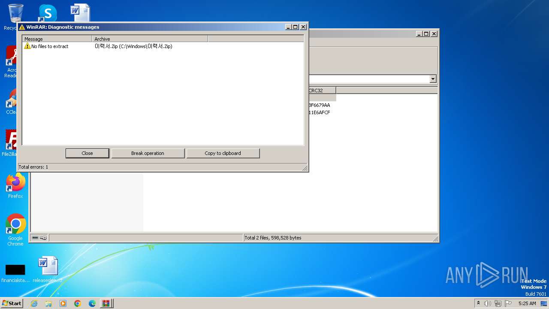This screenshot has height=309, width=549.
Task: Minimize the Diagnostic messages window
Action: pos(289,27)
